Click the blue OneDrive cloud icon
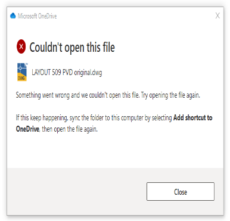Viewport: 230px width, 221px height. point(13,15)
